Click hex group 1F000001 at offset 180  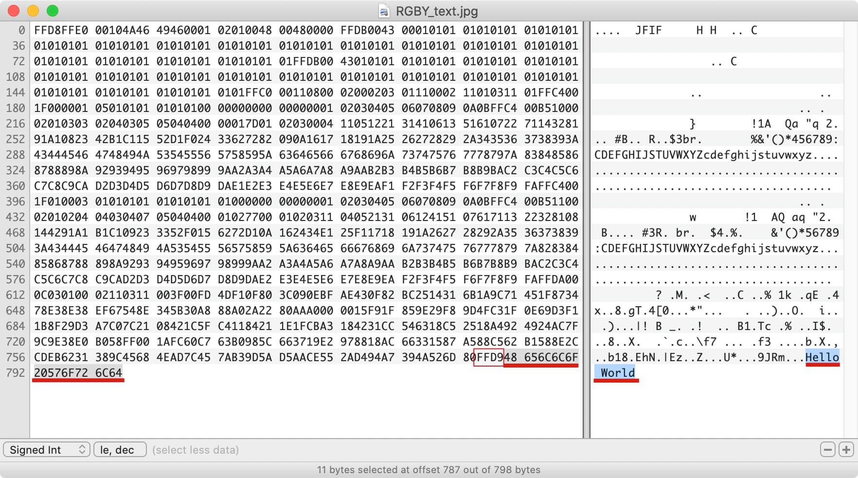pos(61,108)
